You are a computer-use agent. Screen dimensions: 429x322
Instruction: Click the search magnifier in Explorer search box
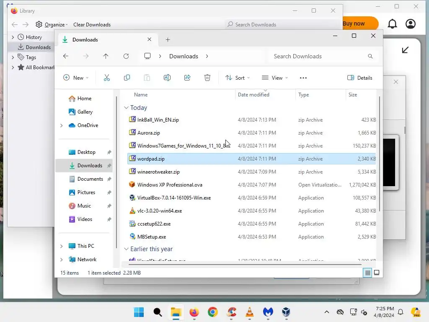370,56
